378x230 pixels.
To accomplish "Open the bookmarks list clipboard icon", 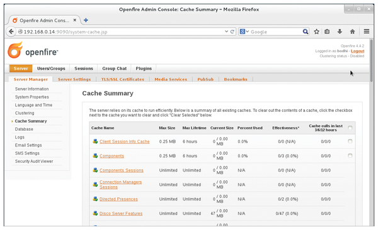I will click(x=327, y=31).
